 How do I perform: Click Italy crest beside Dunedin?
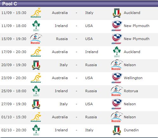click(117, 130)
